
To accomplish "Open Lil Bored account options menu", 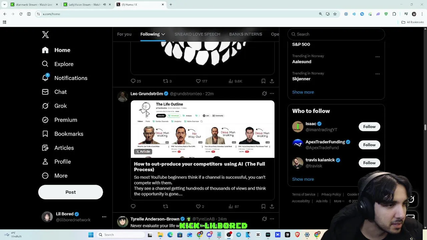I will pyautogui.click(x=104, y=217).
